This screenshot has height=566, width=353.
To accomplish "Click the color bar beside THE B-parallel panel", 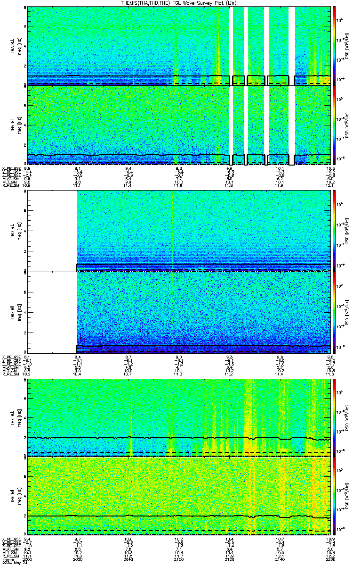I will [x=334, y=497].
